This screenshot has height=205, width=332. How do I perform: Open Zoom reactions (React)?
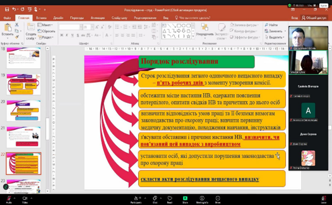pos(170,199)
